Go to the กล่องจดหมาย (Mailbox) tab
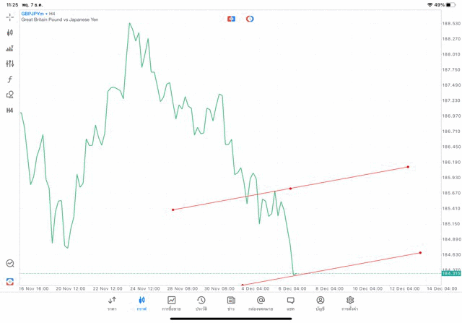Viewport: 462px width, 323px height. coord(261,303)
